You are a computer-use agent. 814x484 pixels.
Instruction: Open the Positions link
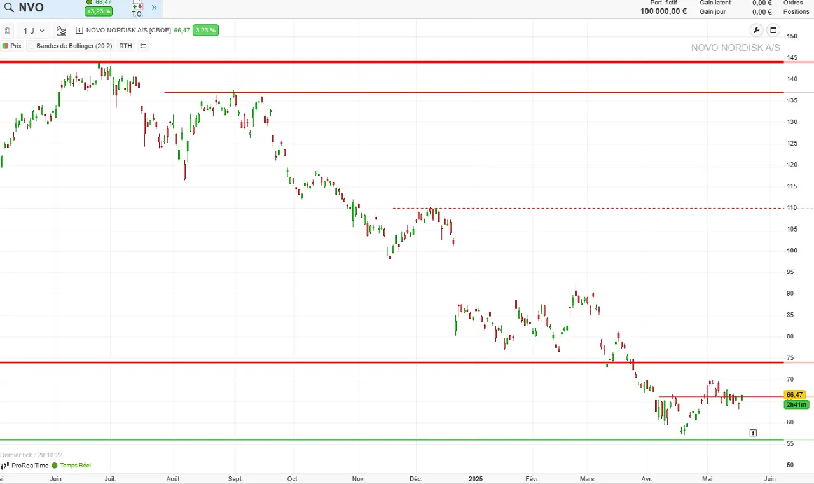pos(796,11)
